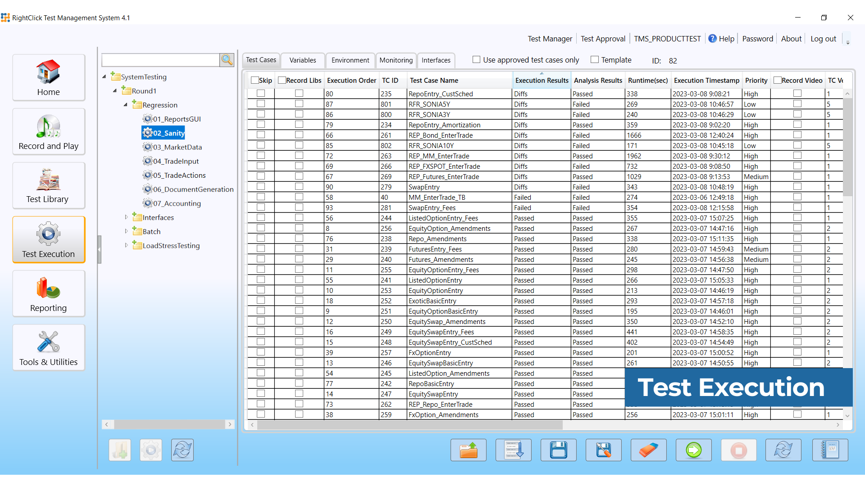Expand the Interfaces tree node
This screenshot has height=486, width=865.
(x=127, y=217)
